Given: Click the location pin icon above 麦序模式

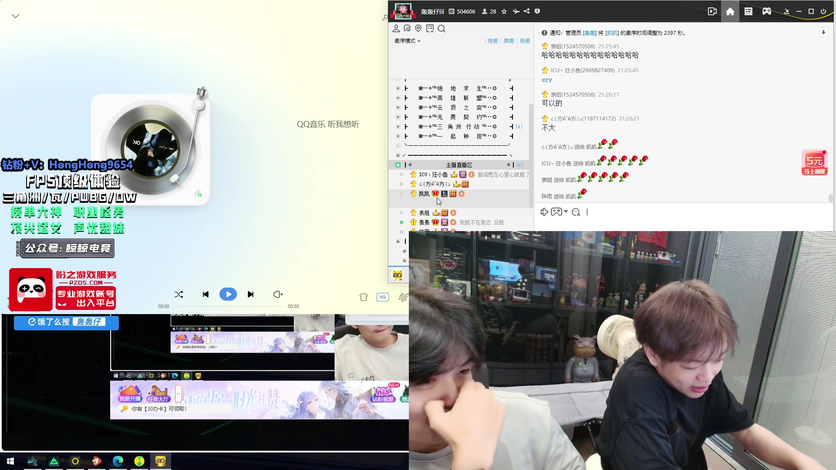Looking at the screenshot, I should [x=418, y=28].
